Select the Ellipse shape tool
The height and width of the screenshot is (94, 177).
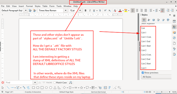point(46,88)
